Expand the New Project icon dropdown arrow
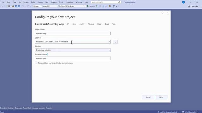 (x=11, y=6)
